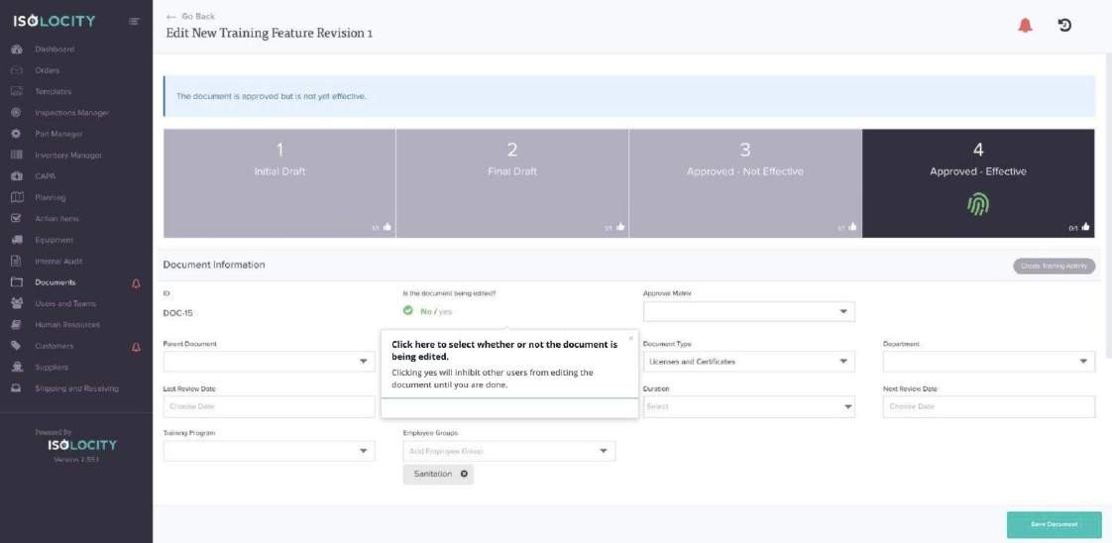The image size is (1112, 543).
Task: Open the Human Resources icon
Action: 17,325
